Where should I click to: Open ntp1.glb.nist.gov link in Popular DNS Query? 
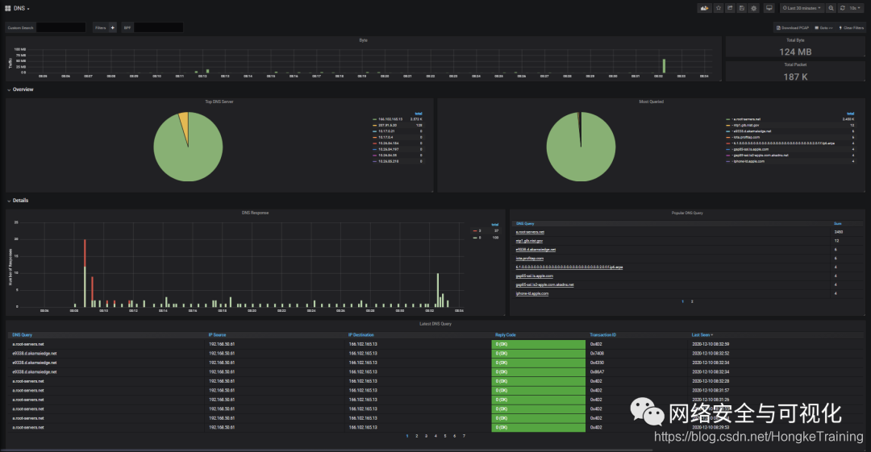529,241
